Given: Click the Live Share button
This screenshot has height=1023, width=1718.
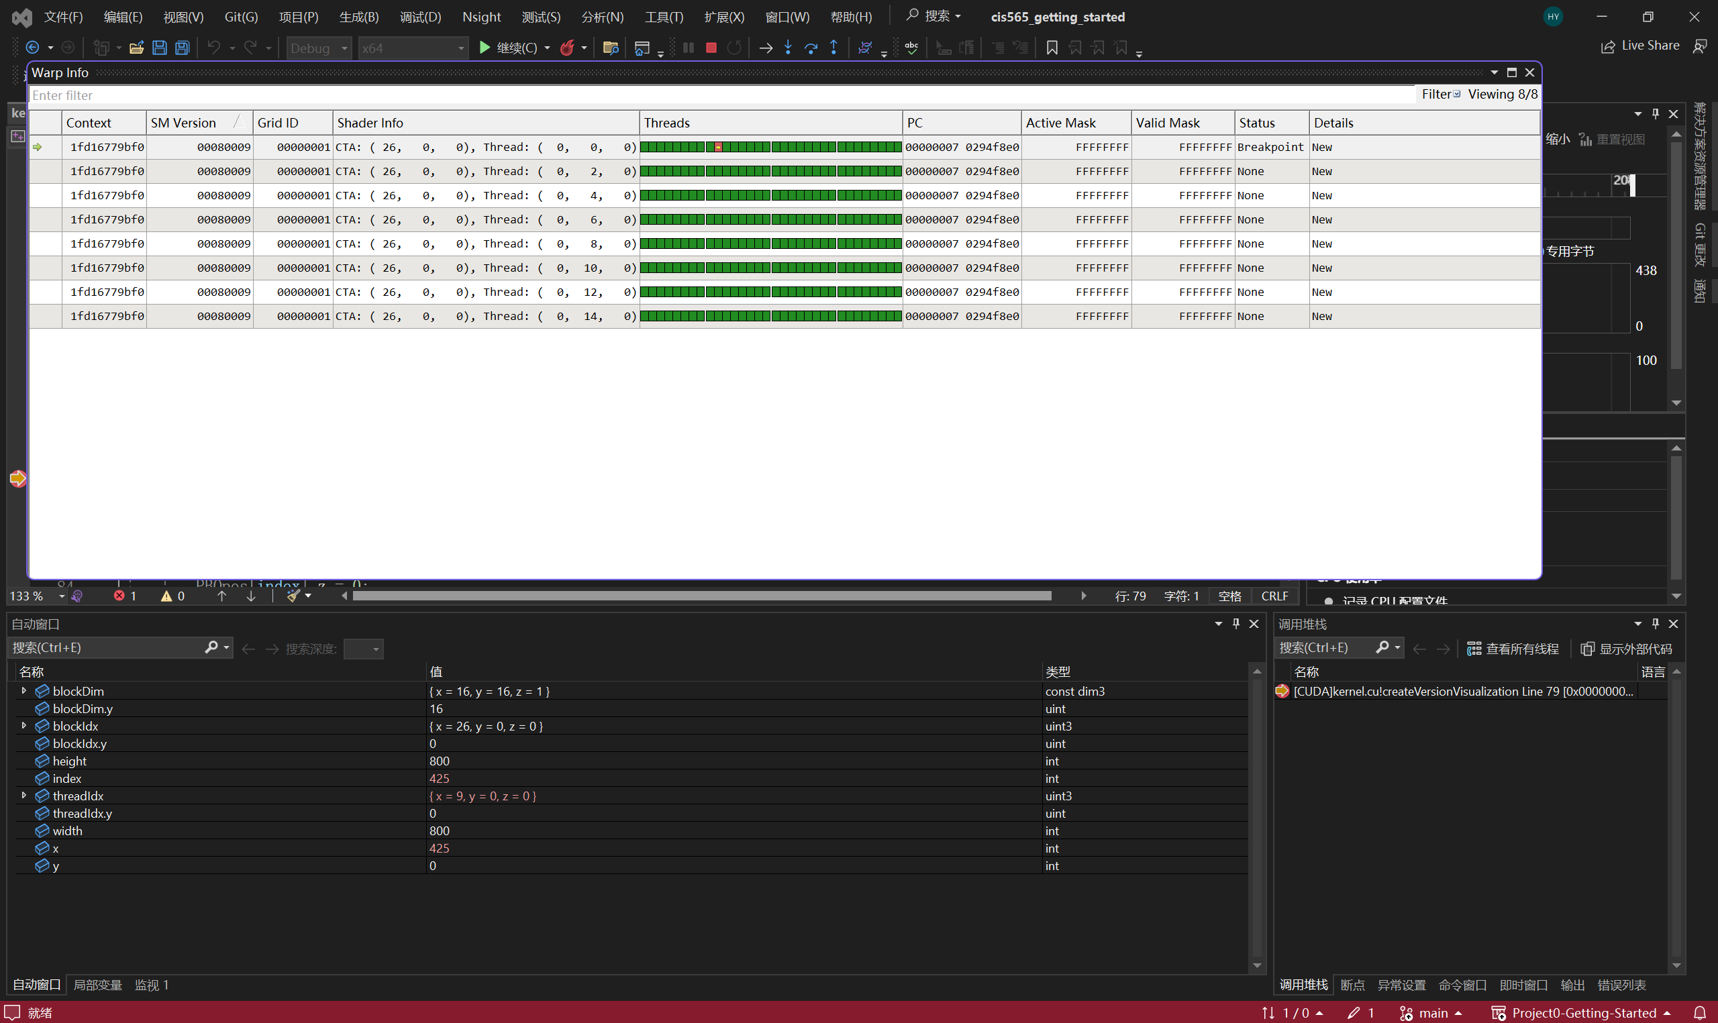Looking at the screenshot, I should (x=1640, y=46).
